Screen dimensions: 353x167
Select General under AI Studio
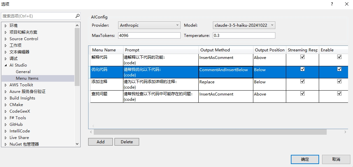(23, 71)
